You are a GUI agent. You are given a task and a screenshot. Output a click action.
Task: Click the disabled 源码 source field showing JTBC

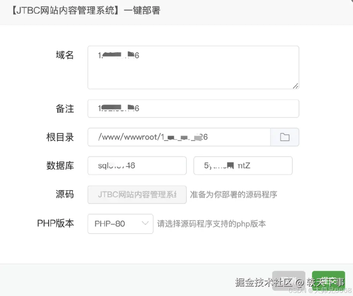137,194
